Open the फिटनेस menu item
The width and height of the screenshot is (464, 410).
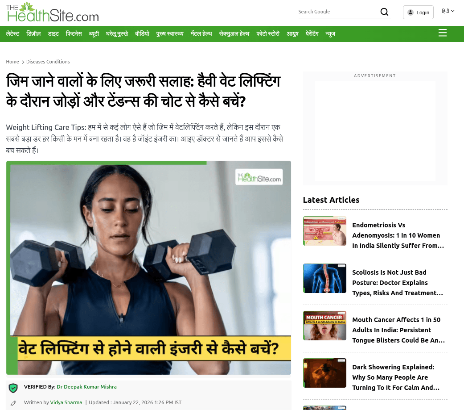(74, 34)
